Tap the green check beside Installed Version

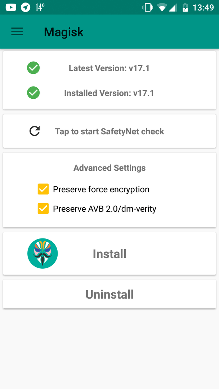click(x=33, y=93)
